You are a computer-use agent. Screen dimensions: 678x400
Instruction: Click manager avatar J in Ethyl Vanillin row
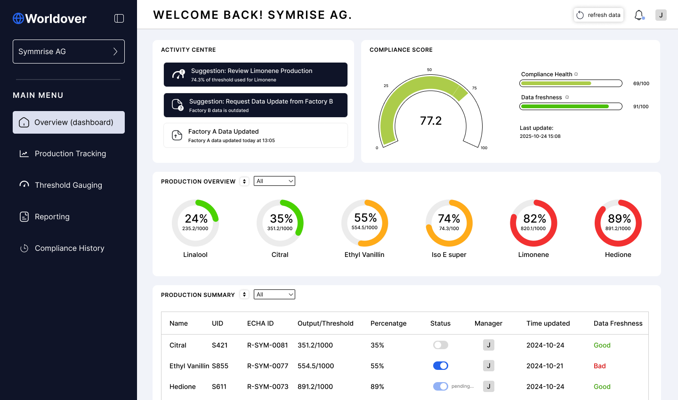tap(489, 366)
